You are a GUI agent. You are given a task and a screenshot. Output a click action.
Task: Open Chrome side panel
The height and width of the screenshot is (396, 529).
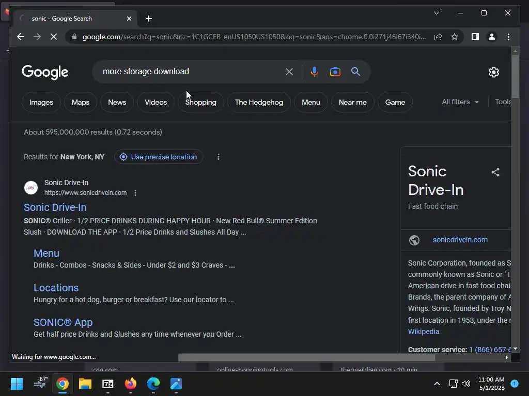(x=475, y=37)
